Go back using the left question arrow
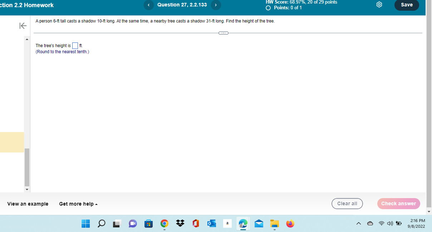The width and height of the screenshot is (432, 232). 149,5
